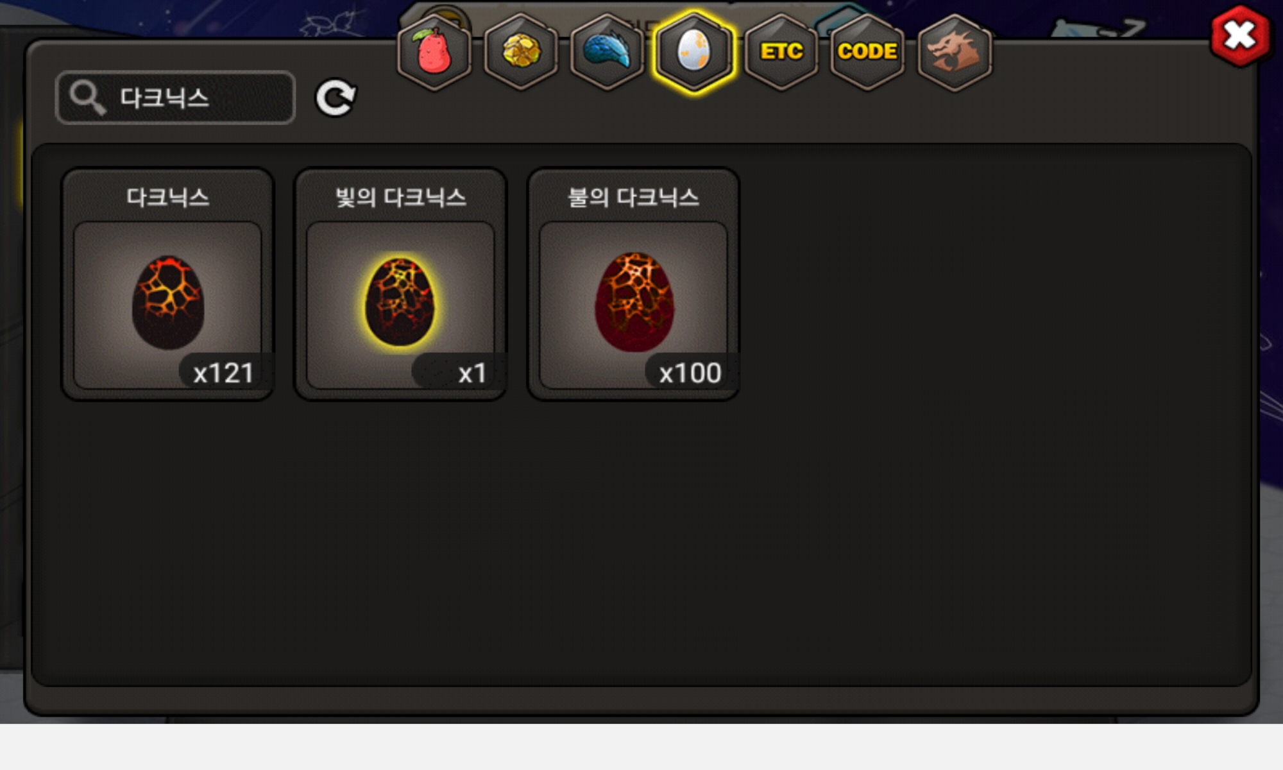Click the magnifying glass search icon
The height and width of the screenshot is (770, 1283).
click(87, 98)
